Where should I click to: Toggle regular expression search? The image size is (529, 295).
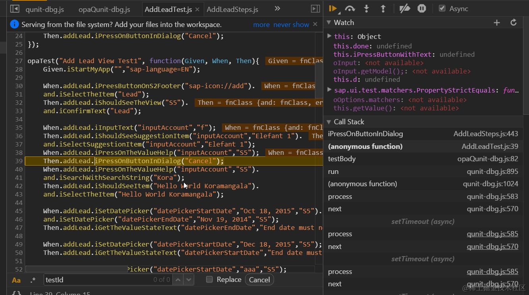pos(33,280)
